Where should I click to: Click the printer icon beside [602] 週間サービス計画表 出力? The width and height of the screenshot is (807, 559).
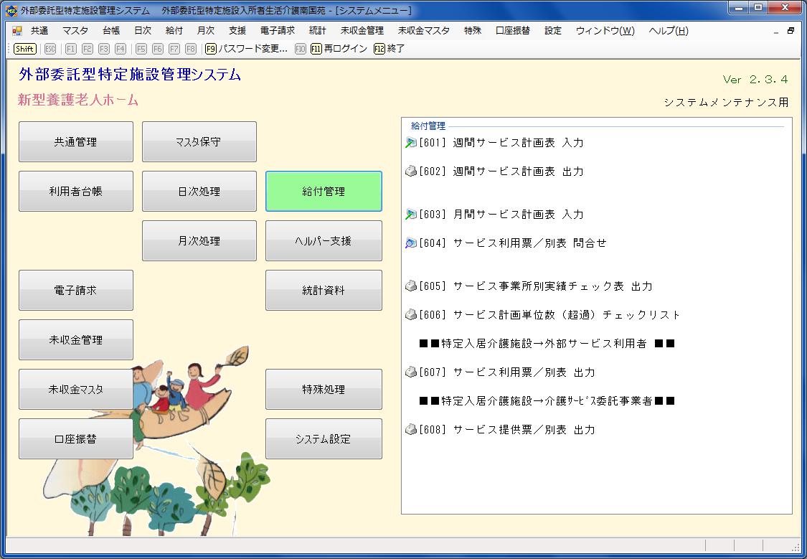click(x=411, y=172)
